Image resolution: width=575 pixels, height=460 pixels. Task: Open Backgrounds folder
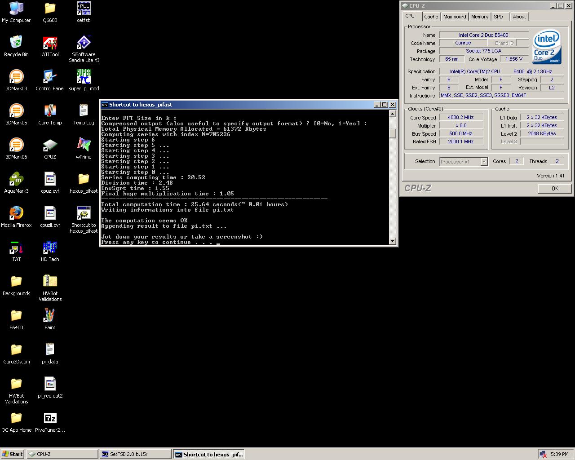point(16,285)
